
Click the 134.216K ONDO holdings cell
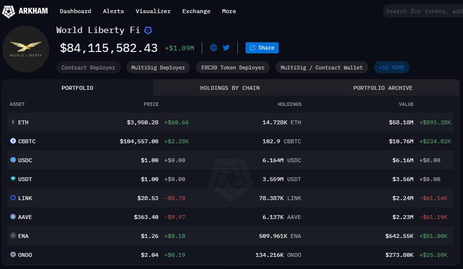(x=278, y=255)
